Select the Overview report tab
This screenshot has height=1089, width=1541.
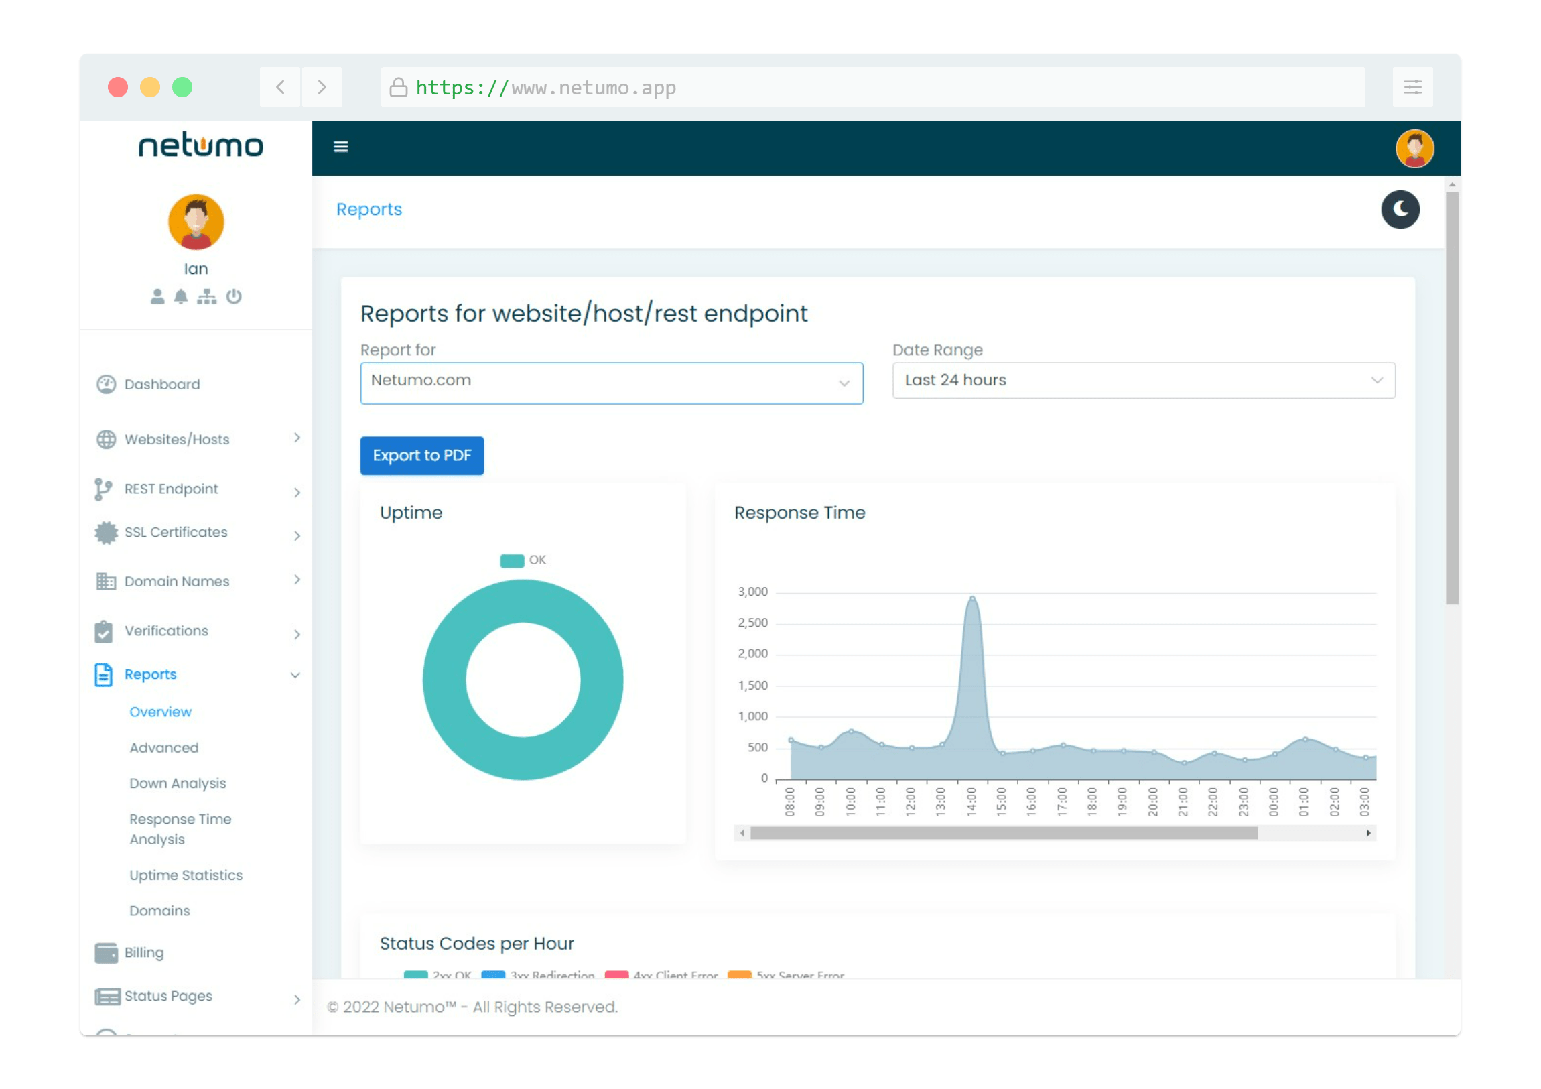(x=159, y=710)
